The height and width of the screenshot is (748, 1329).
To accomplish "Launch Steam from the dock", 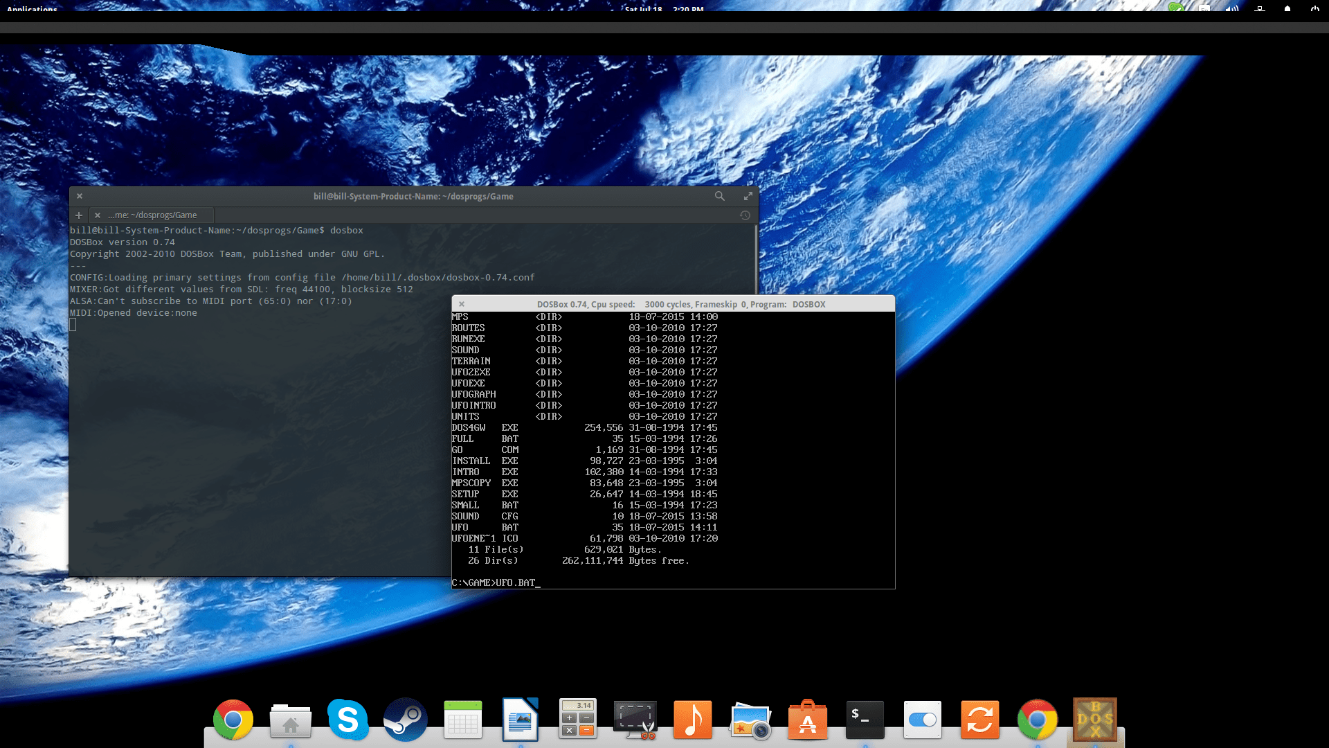I will pyautogui.click(x=405, y=720).
